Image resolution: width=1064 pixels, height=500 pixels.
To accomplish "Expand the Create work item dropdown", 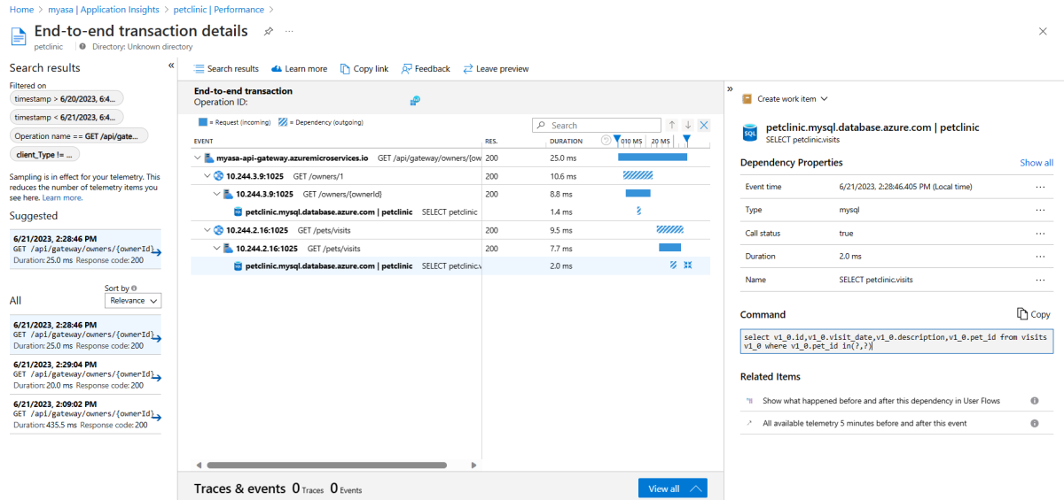I will click(x=786, y=99).
